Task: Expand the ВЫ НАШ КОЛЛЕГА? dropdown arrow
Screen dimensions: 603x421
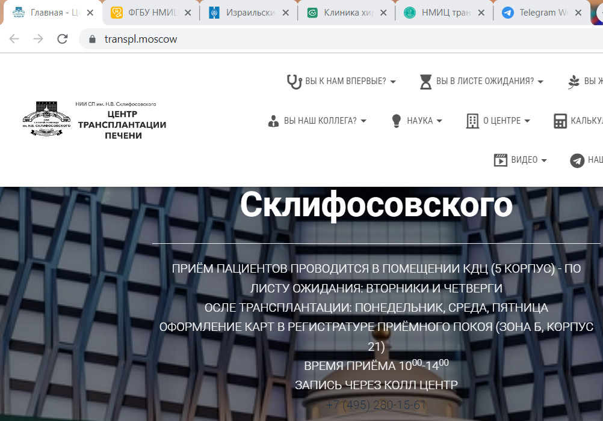Action: coord(363,121)
